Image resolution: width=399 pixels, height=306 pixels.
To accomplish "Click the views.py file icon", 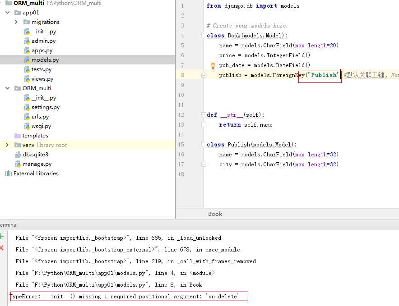I will pos(27,79).
